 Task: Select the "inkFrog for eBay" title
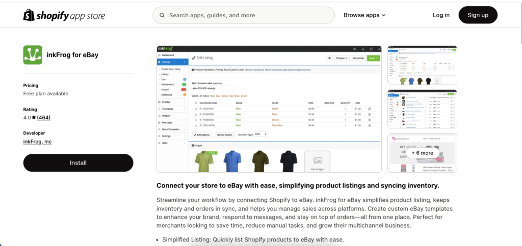(x=72, y=55)
